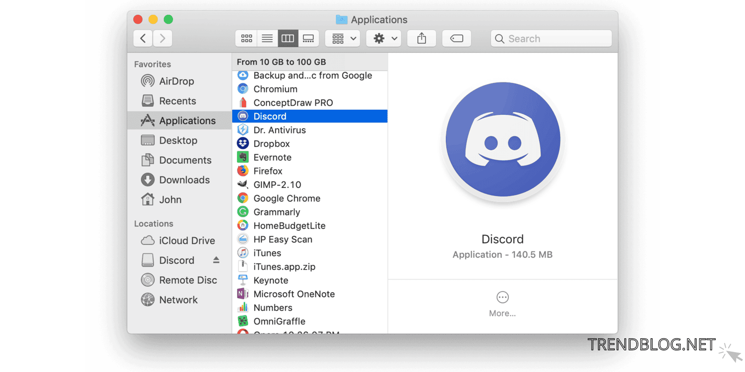Select Network under Locations
This screenshot has width=745, height=372.
(x=179, y=300)
